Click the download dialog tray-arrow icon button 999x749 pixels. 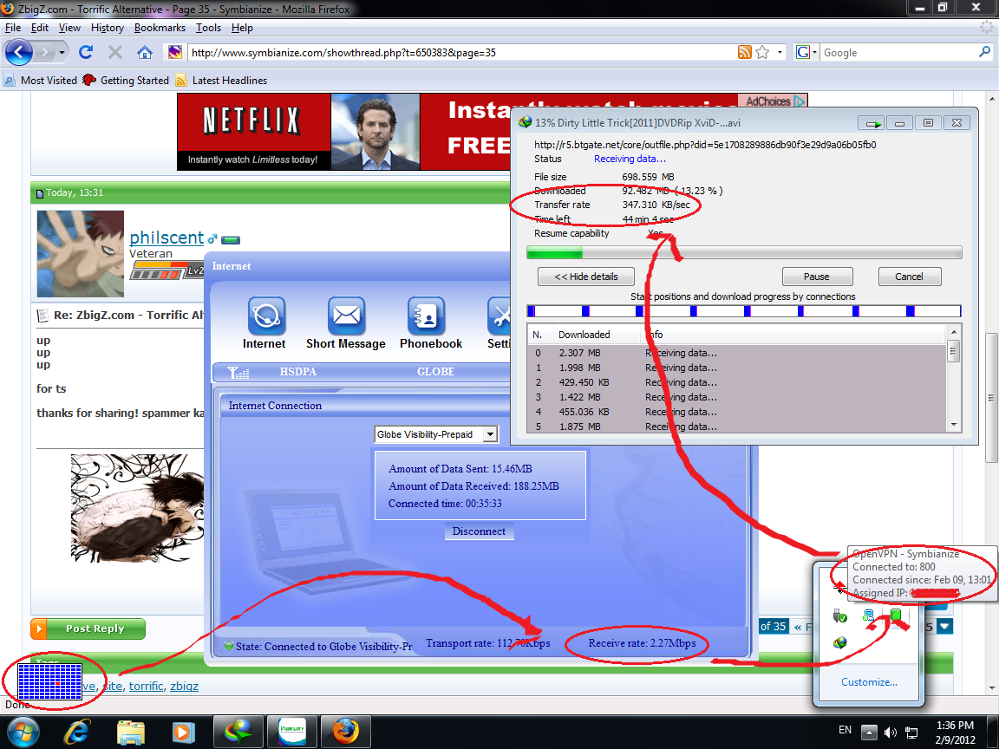click(871, 123)
